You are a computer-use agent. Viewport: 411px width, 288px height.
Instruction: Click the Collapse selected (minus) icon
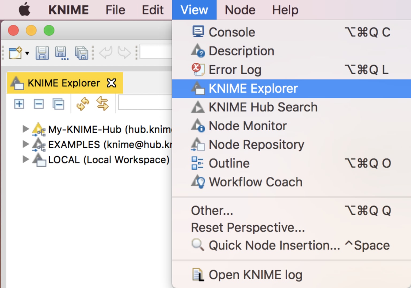[39, 104]
